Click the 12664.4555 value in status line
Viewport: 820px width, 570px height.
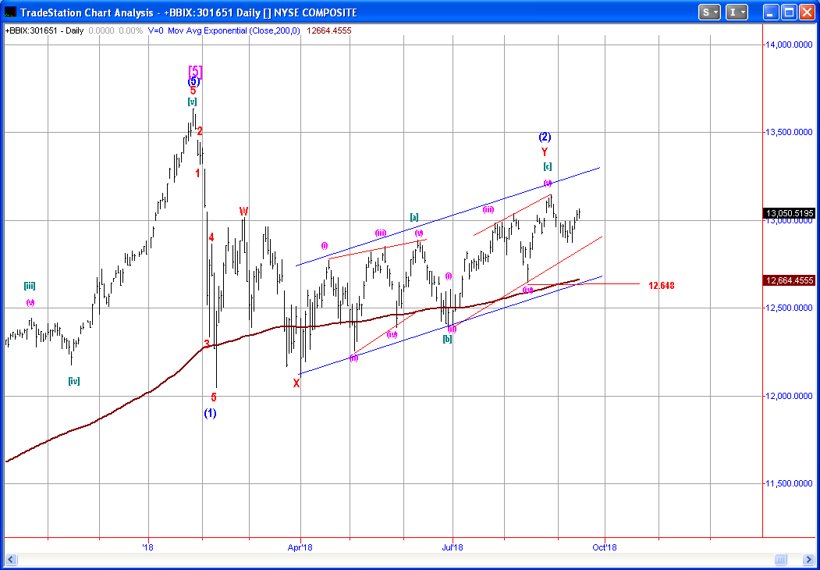(329, 31)
